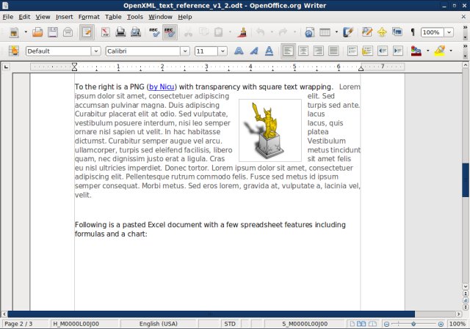
Task: Toggle STD selection mode in status bar
Action: [230, 324]
